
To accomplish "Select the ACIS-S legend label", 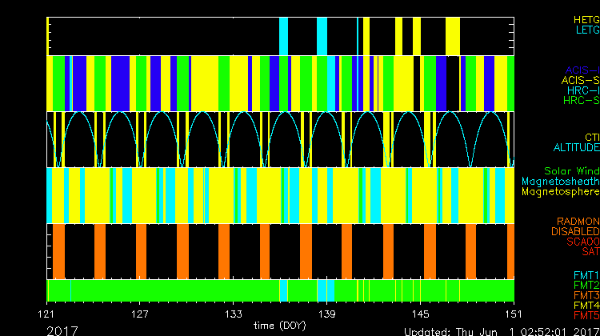I will pos(580,80).
